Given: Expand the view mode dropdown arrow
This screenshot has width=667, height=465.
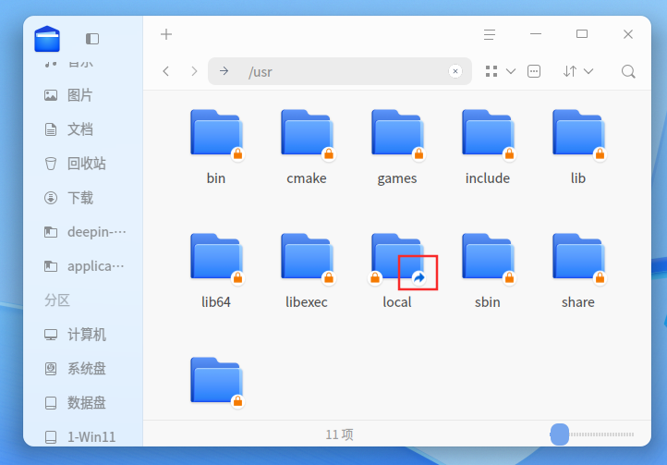Looking at the screenshot, I should click(511, 71).
